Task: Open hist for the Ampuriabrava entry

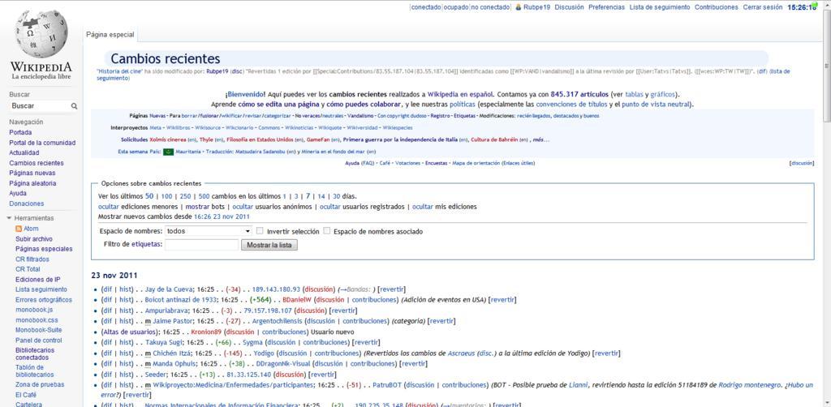Action: (124, 311)
